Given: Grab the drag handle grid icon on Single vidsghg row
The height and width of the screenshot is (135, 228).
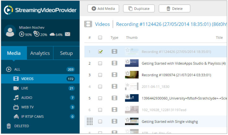Looking at the screenshot, I should coord(90,121).
